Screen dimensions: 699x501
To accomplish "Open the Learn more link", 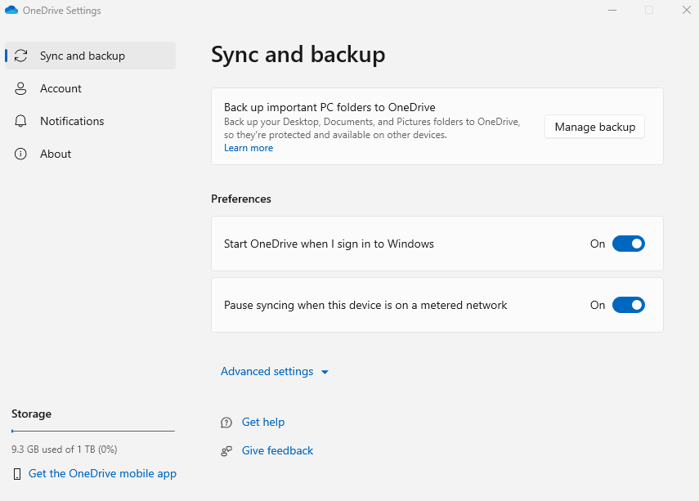I will coord(249,148).
